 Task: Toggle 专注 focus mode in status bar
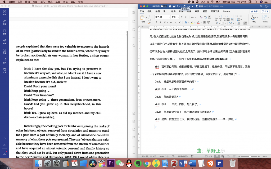pos(209,156)
